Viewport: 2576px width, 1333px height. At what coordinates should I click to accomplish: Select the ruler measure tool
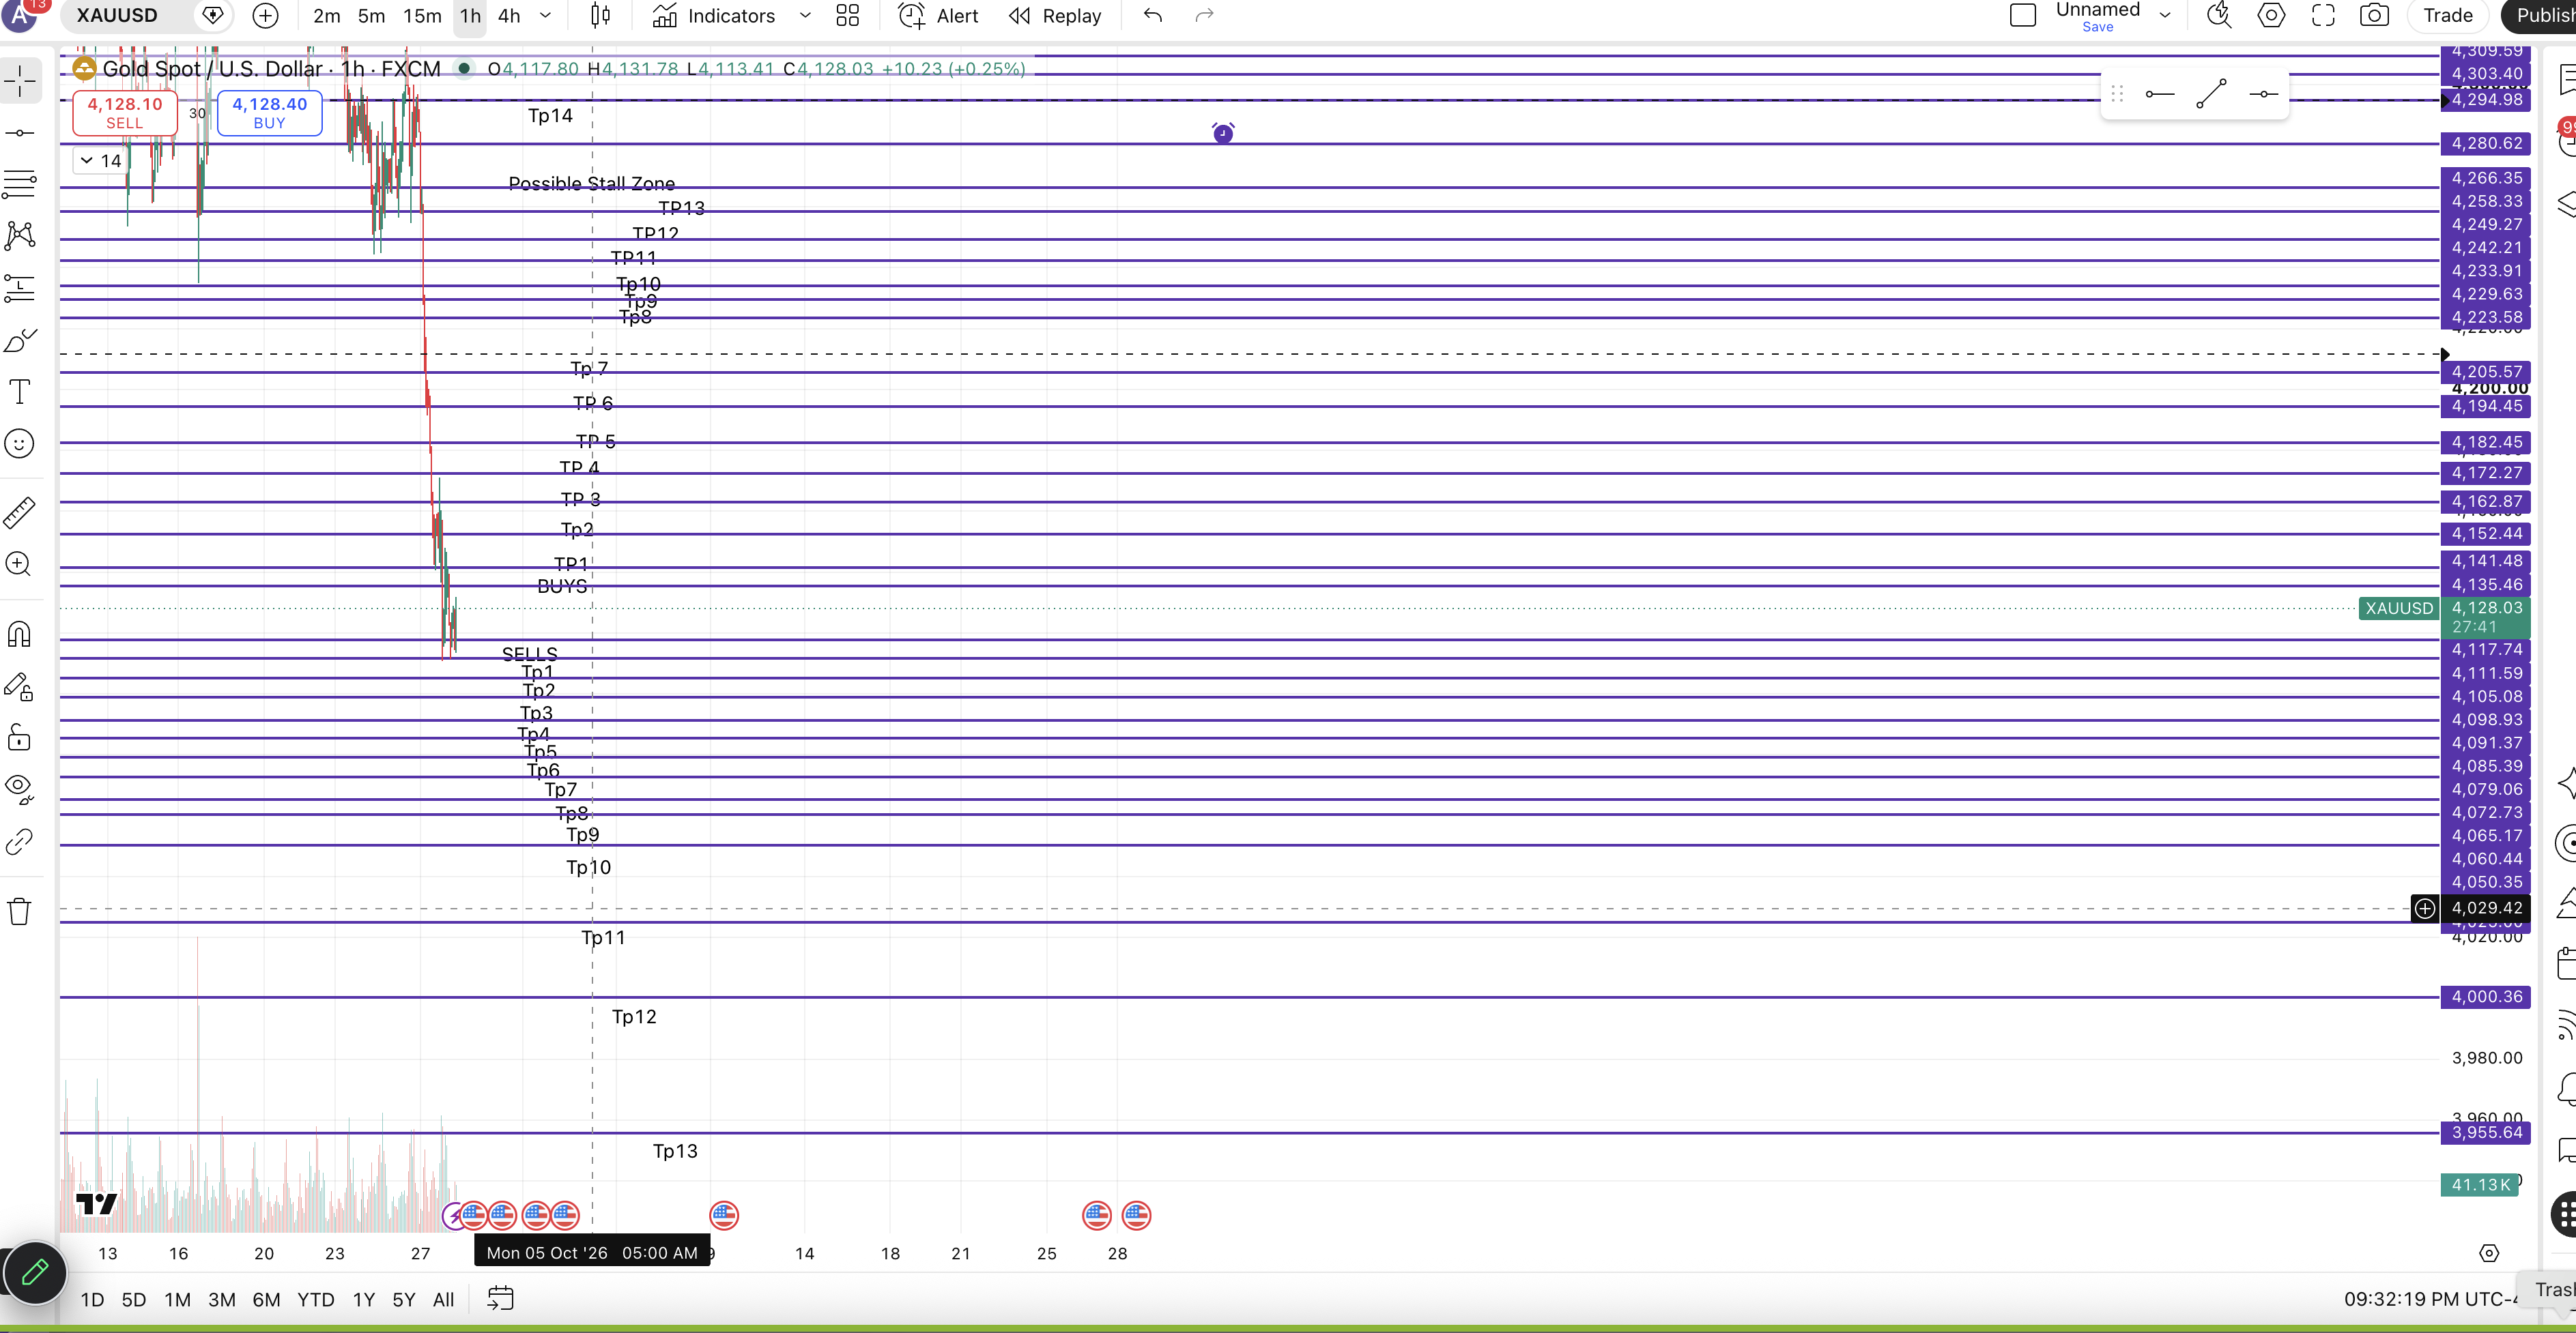point(20,512)
